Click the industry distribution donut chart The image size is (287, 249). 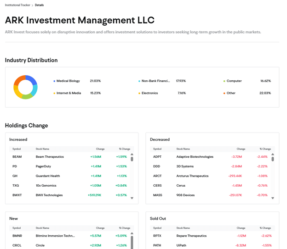[25, 87]
